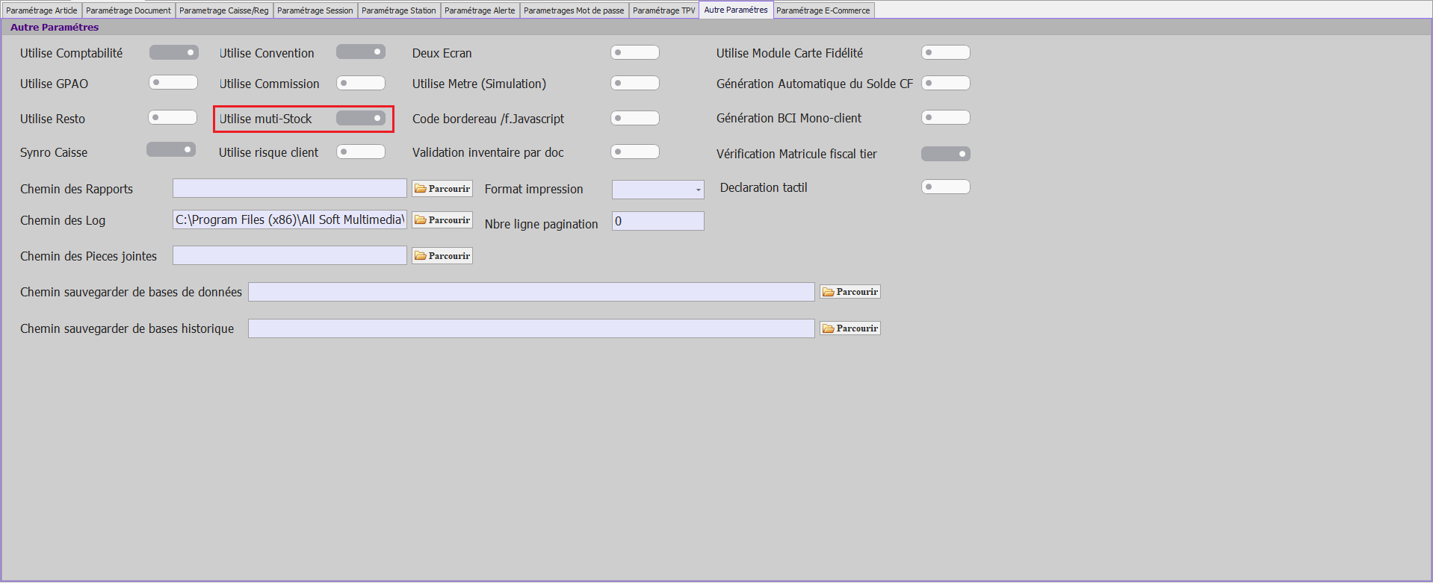Click the Chemin des Rapports input field

[290, 188]
